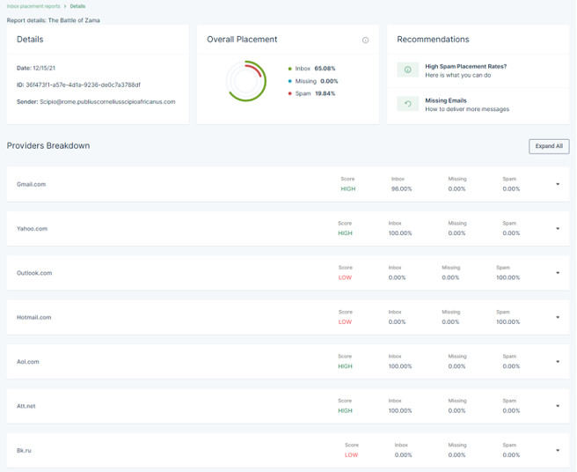Image resolution: width=577 pixels, height=472 pixels.
Task: Click the Sender email address
Action: coord(107,102)
